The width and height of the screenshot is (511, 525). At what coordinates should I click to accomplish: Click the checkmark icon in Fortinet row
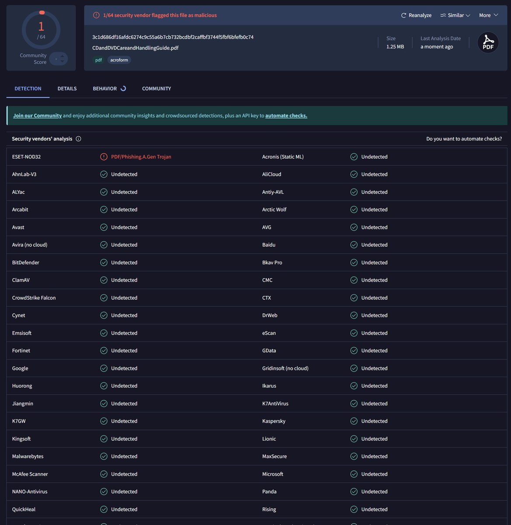[104, 350]
